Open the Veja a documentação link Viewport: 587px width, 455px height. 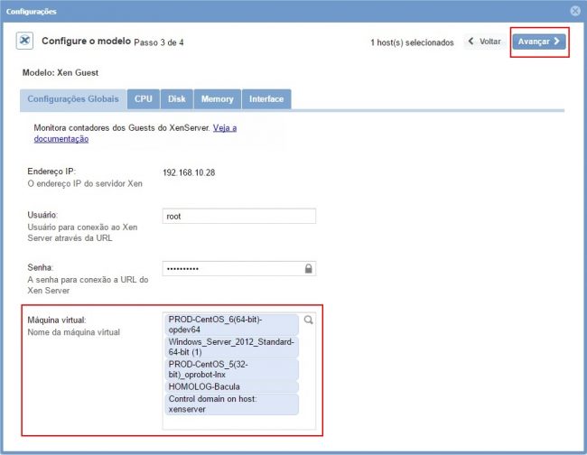click(225, 128)
